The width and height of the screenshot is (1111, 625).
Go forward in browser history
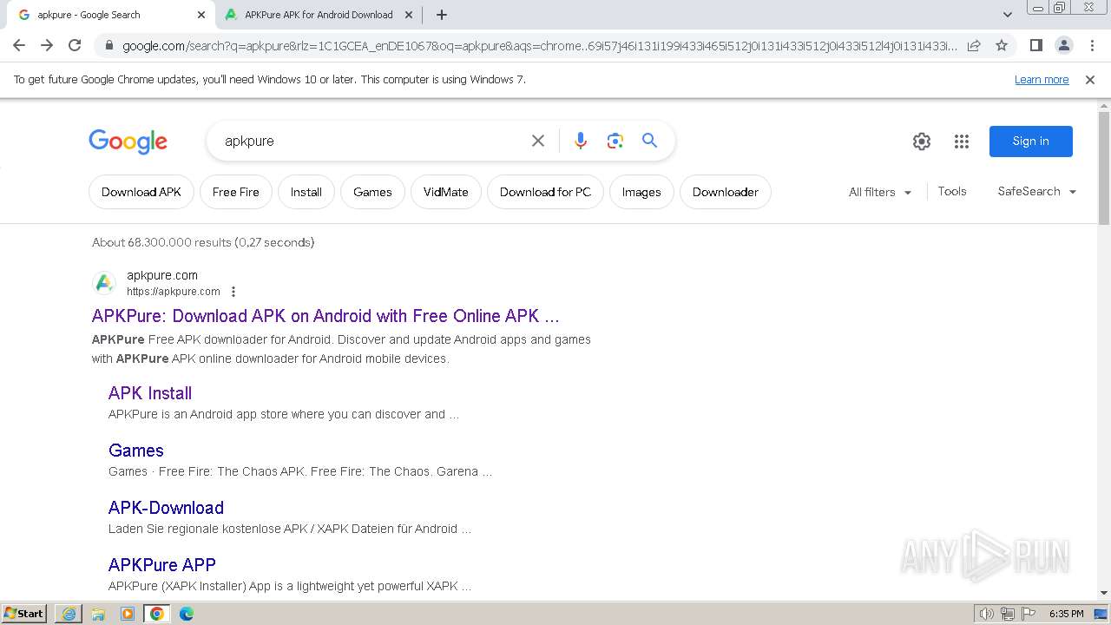pos(47,45)
